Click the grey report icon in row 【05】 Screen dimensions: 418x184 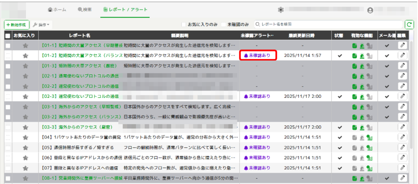[354, 148]
